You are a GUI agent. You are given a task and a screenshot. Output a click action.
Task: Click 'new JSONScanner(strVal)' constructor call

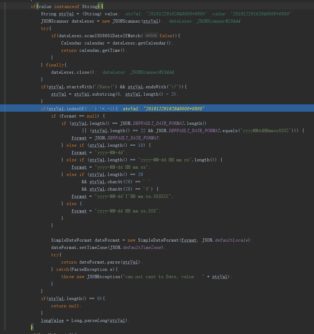coord(131,21)
